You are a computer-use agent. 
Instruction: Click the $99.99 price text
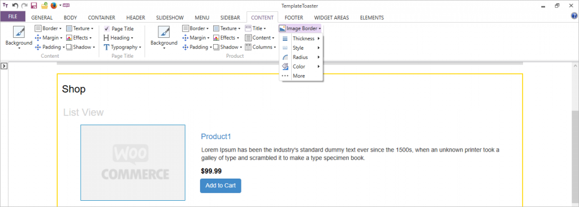(x=211, y=171)
